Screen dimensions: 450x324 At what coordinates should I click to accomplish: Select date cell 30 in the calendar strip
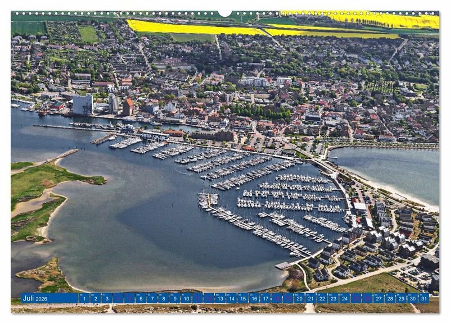click(413, 298)
